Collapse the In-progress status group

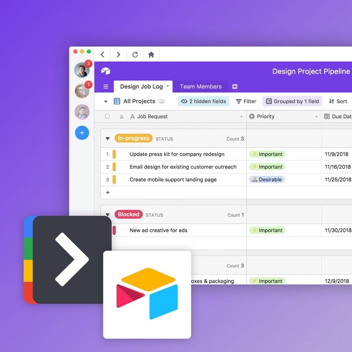click(107, 139)
